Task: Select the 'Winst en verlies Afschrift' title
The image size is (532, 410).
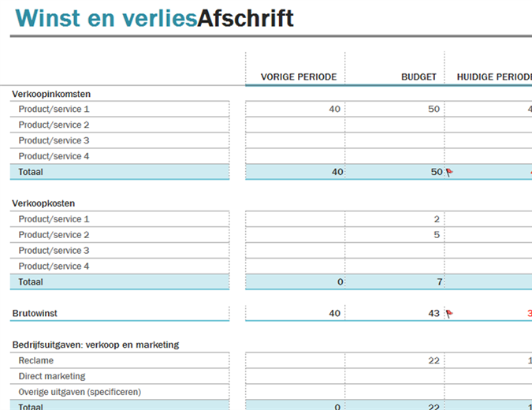Action: tap(154, 18)
